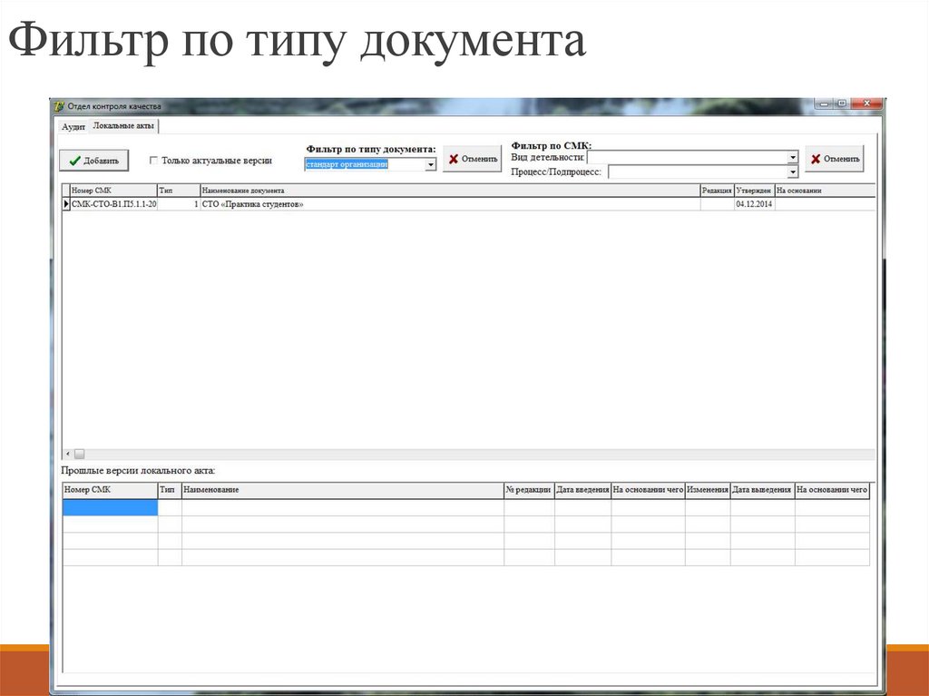Click the Тип column header in top table
This screenshot has height=696, width=929.
click(179, 191)
